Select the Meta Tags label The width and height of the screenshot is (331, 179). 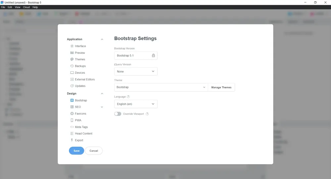pos(81,127)
